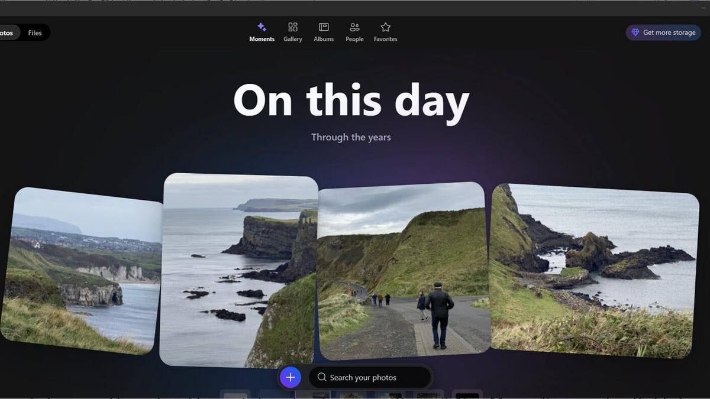Image resolution: width=710 pixels, height=399 pixels.
Task: Click the Get more storage button
Action: point(663,33)
